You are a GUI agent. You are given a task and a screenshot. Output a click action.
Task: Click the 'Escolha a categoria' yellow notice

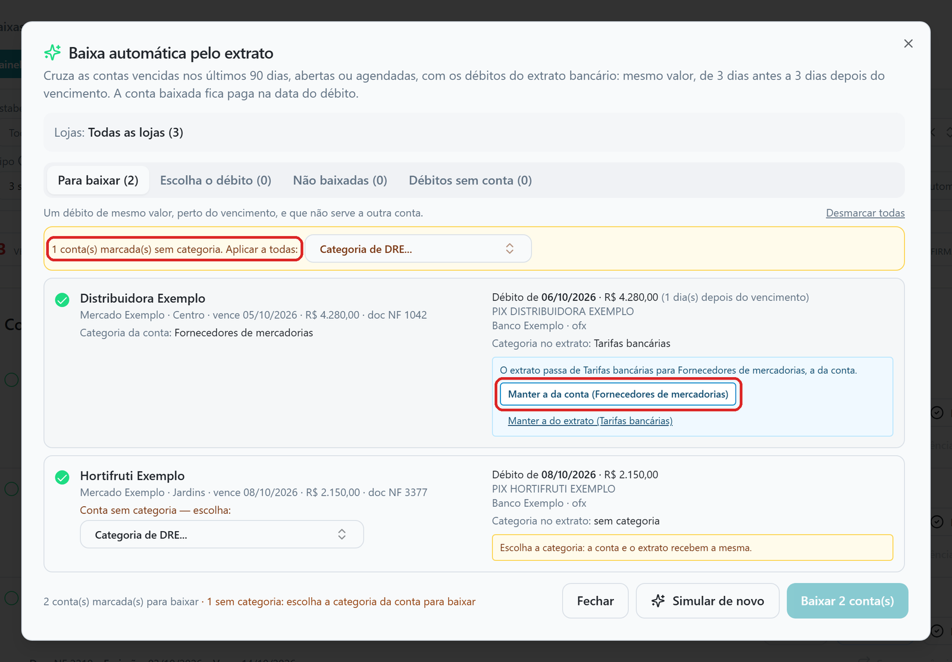(x=693, y=548)
